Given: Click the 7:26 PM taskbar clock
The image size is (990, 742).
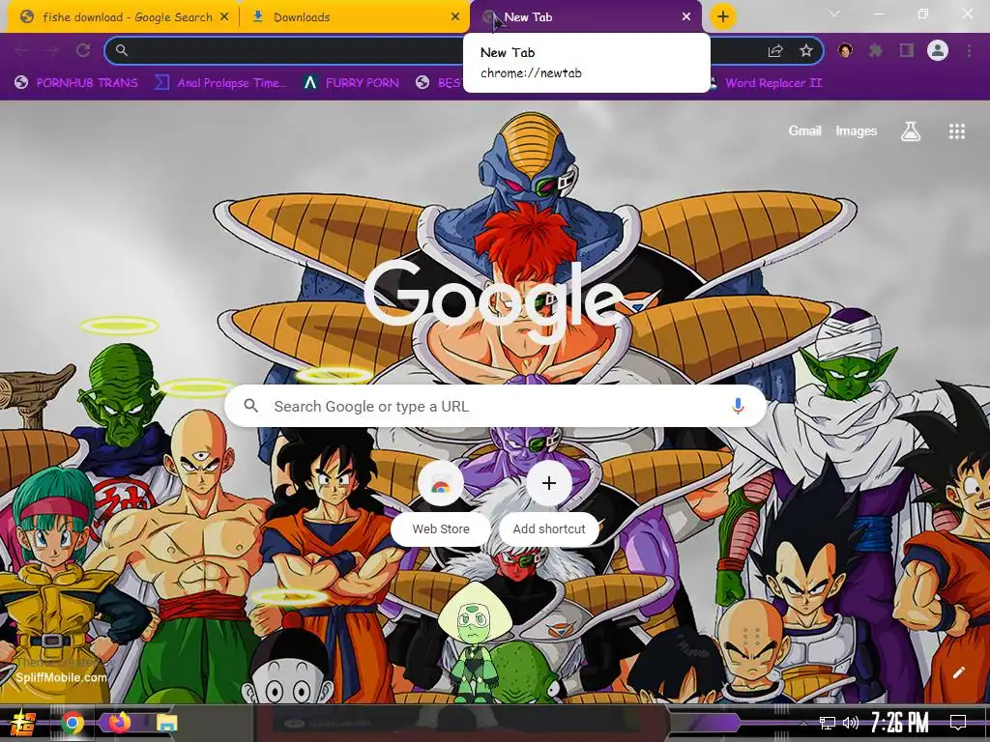Looking at the screenshot, I should pos(899,723).
